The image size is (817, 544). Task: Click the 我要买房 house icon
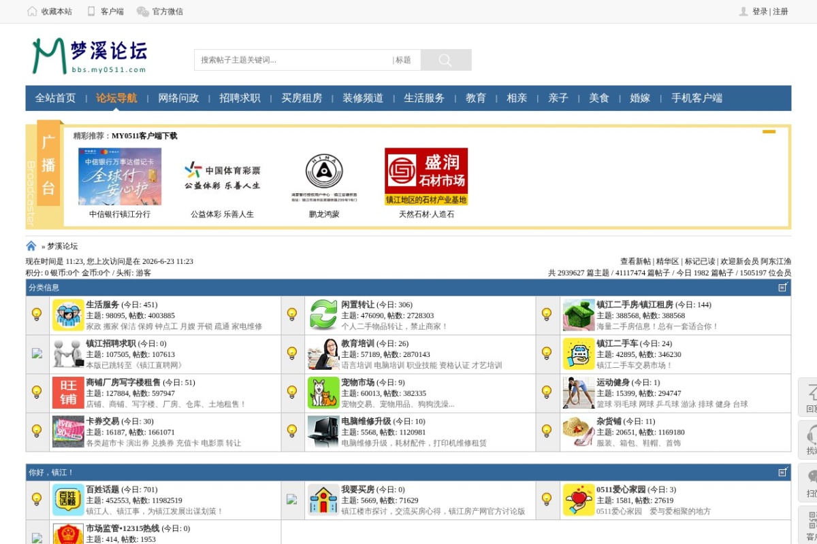pos(323,500)
